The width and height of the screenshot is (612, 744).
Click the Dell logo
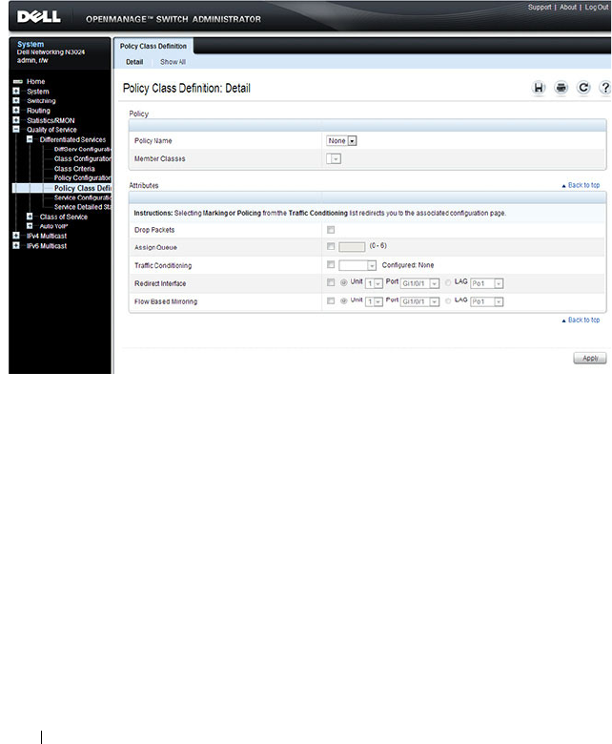38,17
